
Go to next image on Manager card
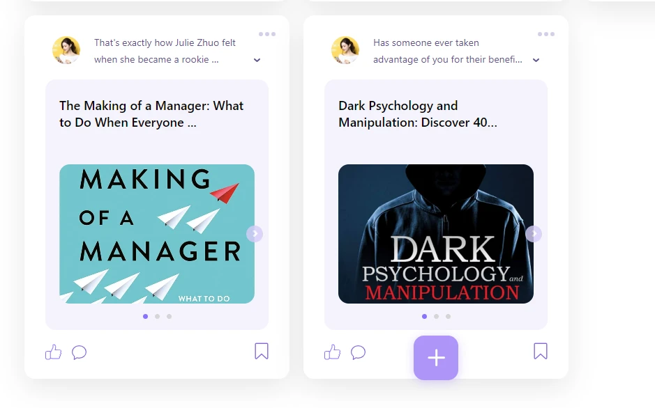255,234
